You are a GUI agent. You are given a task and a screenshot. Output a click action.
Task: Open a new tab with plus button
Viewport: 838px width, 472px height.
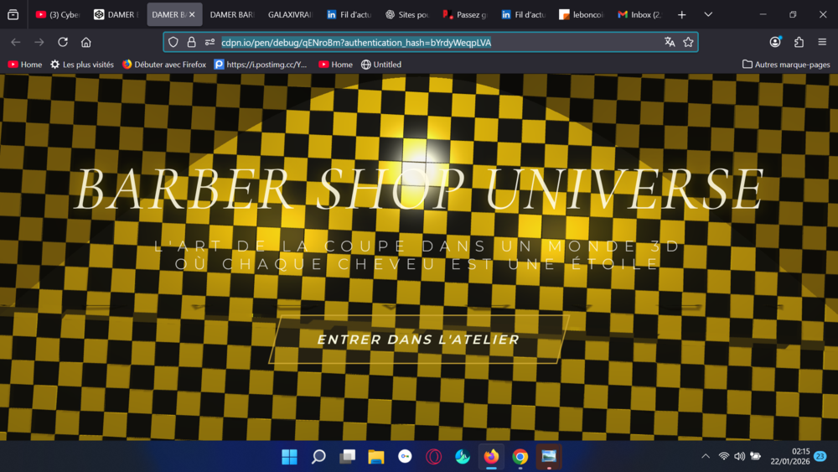(x=681, y=14)
